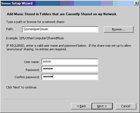Cancel the Sonos Setup Wizard
140x113 pixels.
point(126,106)
